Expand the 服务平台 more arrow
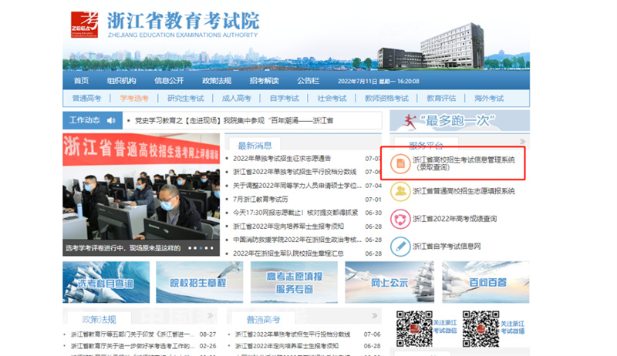Screen dimensions: 617x356 [x=522, y=142]
